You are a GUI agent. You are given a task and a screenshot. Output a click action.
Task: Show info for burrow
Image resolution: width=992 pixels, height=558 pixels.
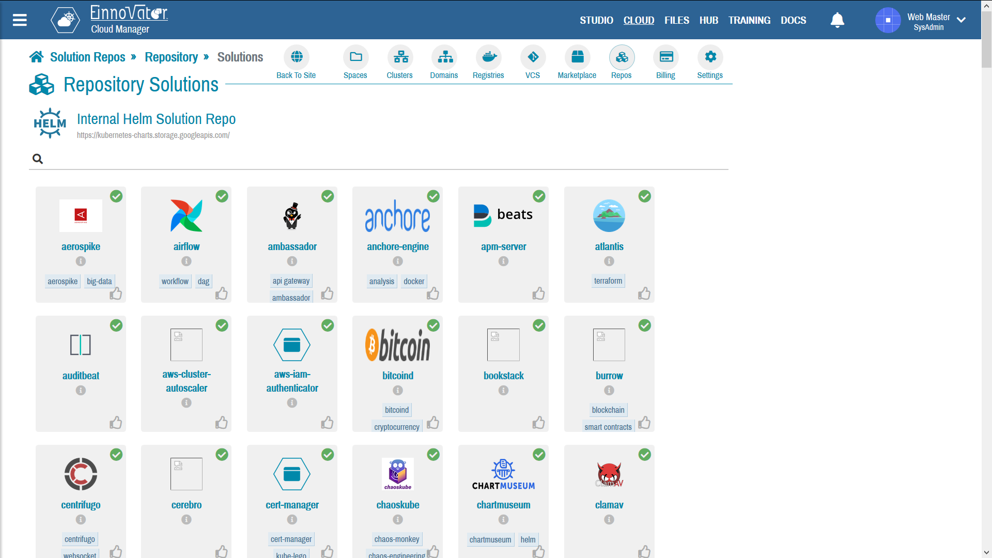(609, 391)
